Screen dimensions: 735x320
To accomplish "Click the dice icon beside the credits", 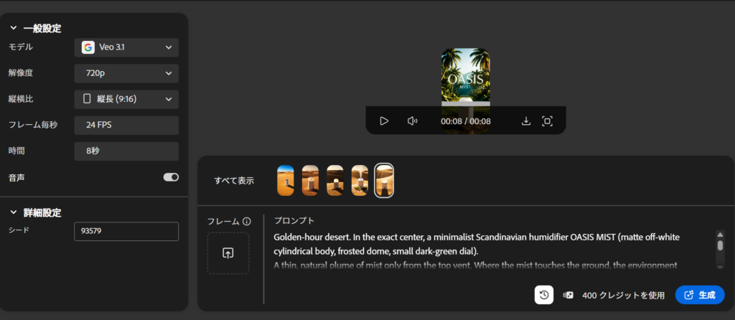I will coord(568,295).
